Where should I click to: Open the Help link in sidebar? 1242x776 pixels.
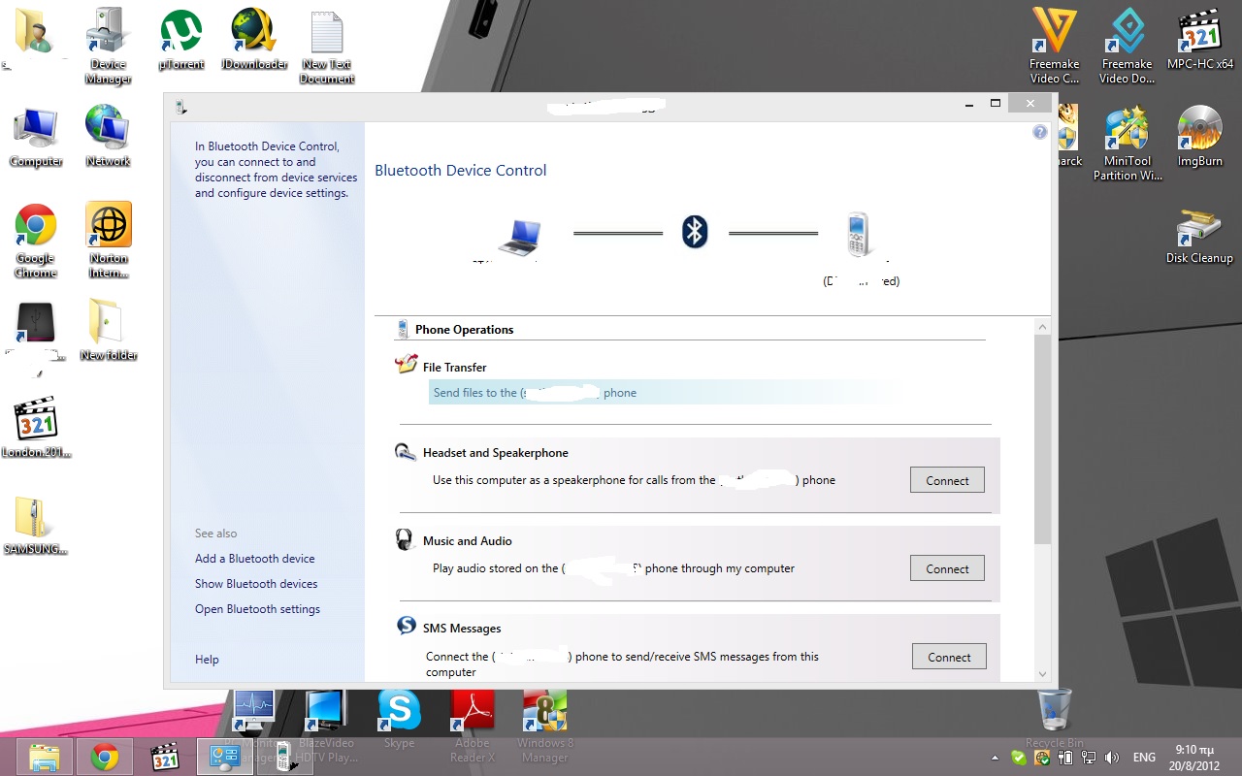click(207, 660)
